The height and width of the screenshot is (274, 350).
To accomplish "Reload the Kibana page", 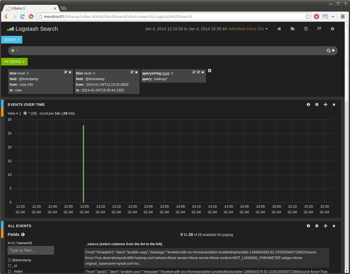I will [23, 16].
